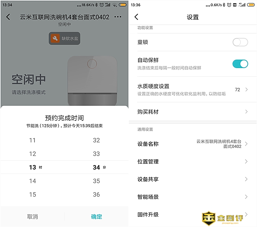This screenshot has width=257, height=227.
Task: Open 水质硬度设置 via its chevron
Action: [246, 90]
